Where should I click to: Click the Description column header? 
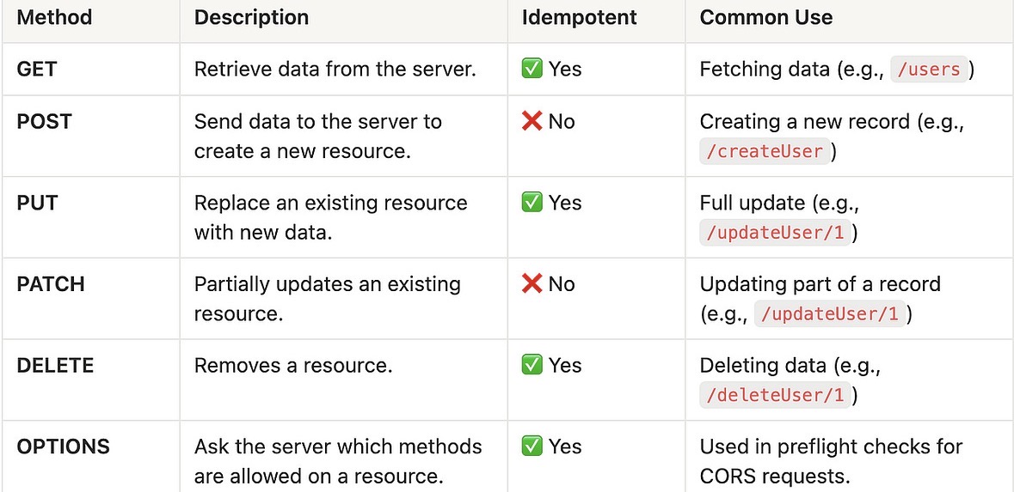point(251,17)
